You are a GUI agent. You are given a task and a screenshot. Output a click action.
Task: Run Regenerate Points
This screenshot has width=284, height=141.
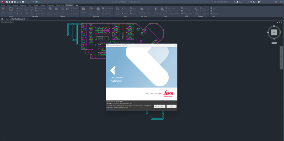83,11
